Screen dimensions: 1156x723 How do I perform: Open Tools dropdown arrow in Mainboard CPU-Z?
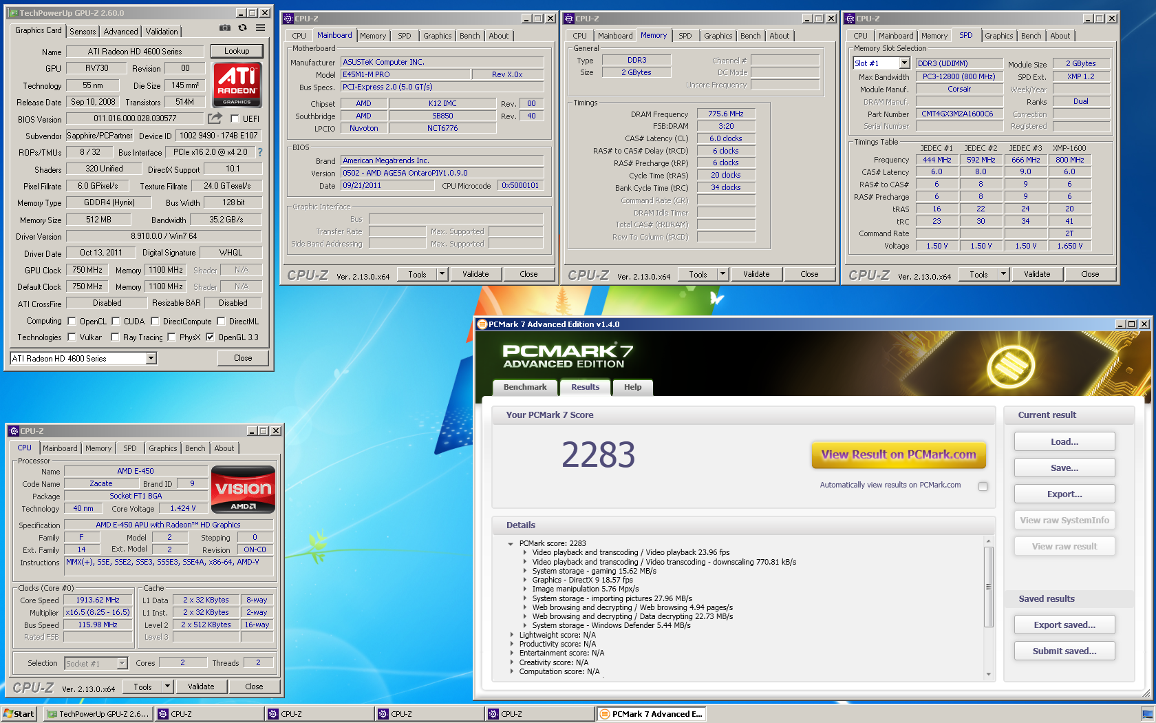click(442, 274)
